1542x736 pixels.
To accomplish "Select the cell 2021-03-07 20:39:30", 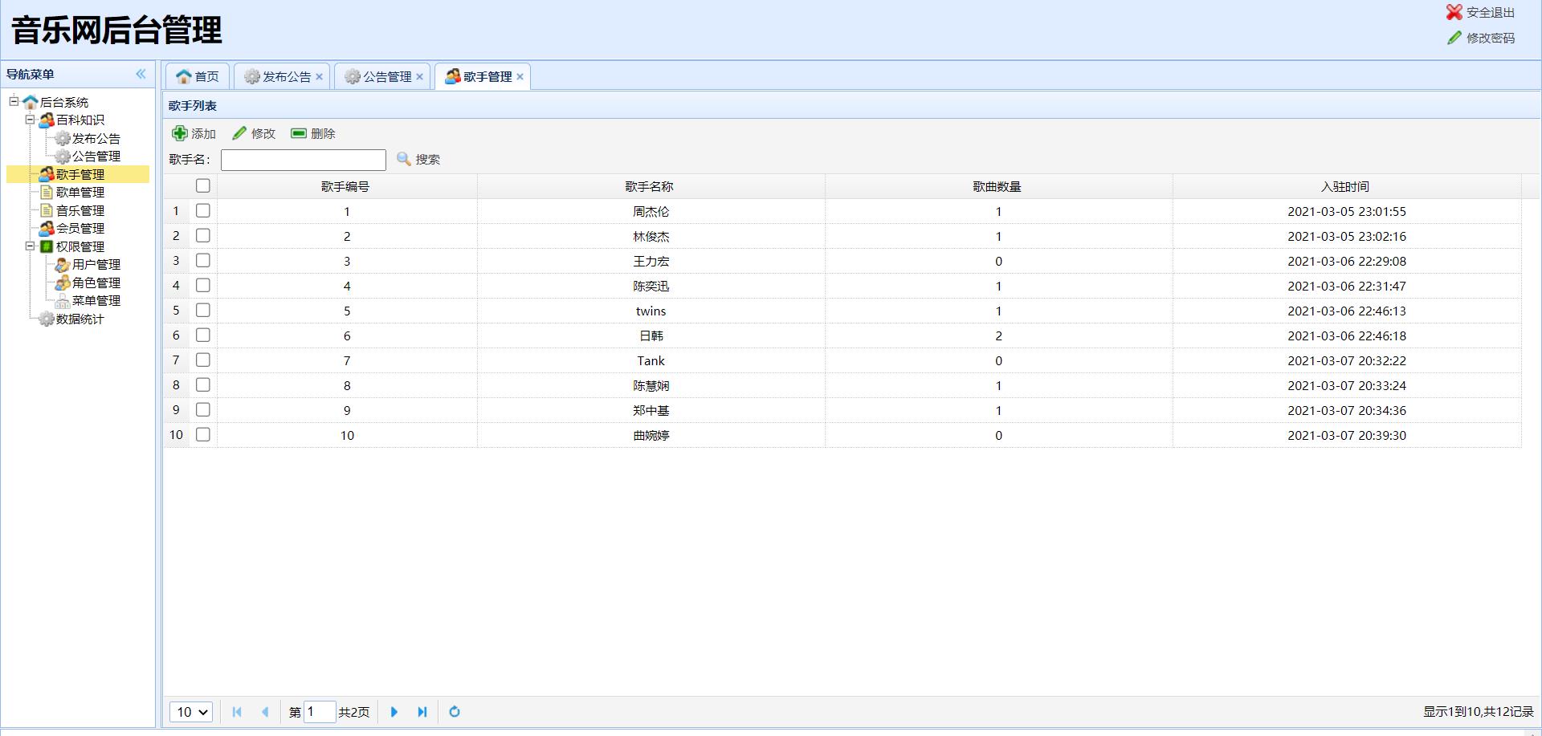I will point(1347,435).
